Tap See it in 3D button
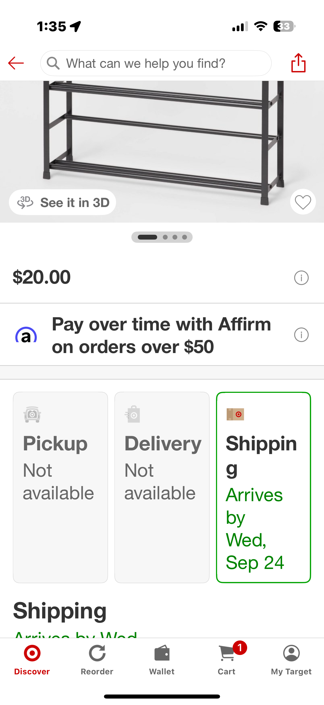324x705 pixels. click(63, 202)
